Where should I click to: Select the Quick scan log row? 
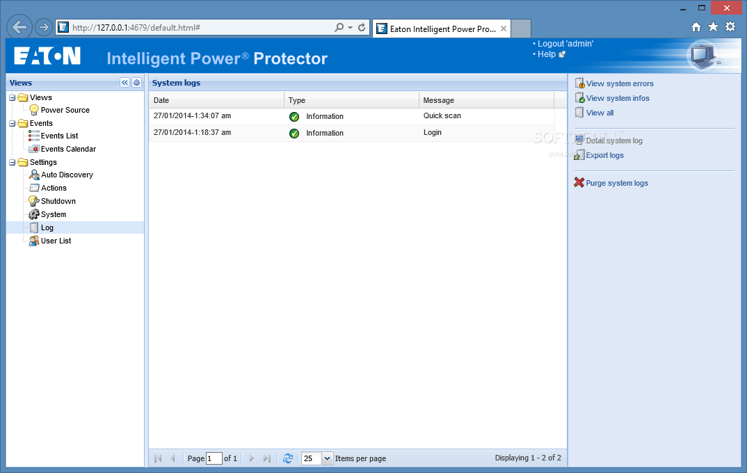pyautogui.click(x=351, y=116)
